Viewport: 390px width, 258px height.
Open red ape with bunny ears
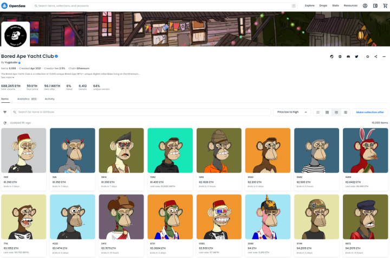(366, 150)
